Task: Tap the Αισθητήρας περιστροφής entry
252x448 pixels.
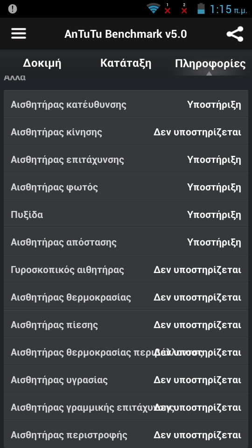Action: [x=126, y=435]
